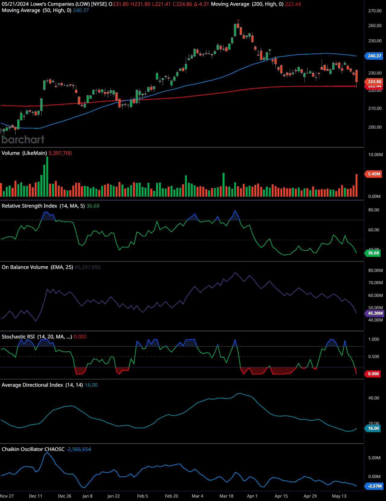Click the 230.00 price axis label
This screenshot has width=386, height=501.
[375, 73]
